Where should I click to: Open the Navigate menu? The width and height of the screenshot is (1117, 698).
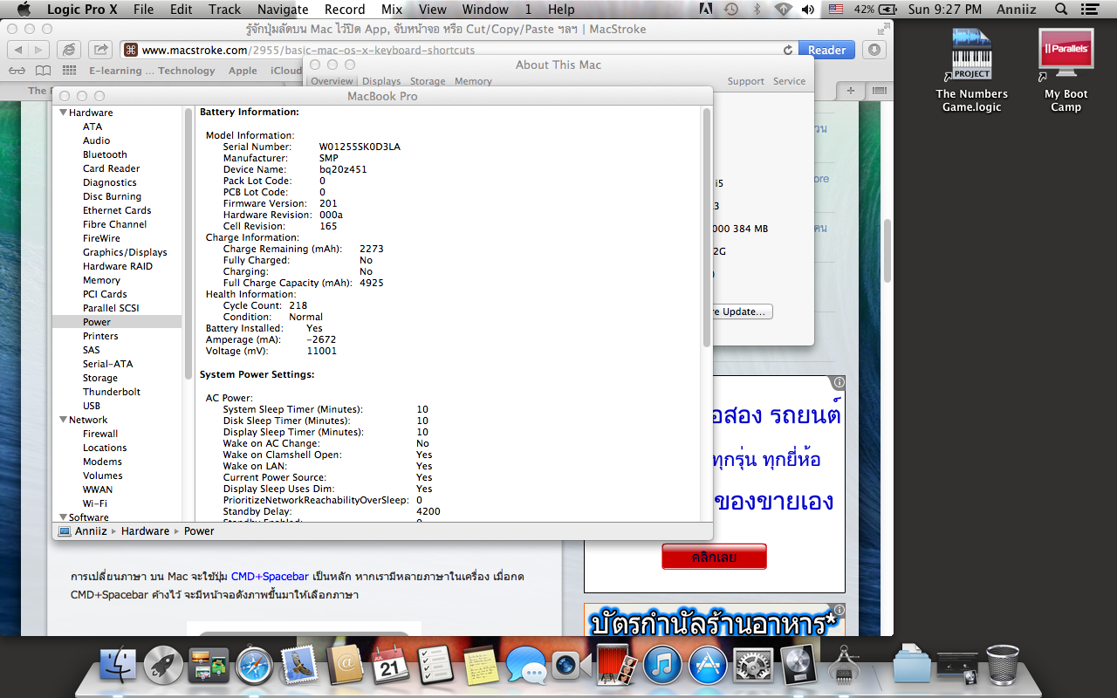tap(283, 10)
